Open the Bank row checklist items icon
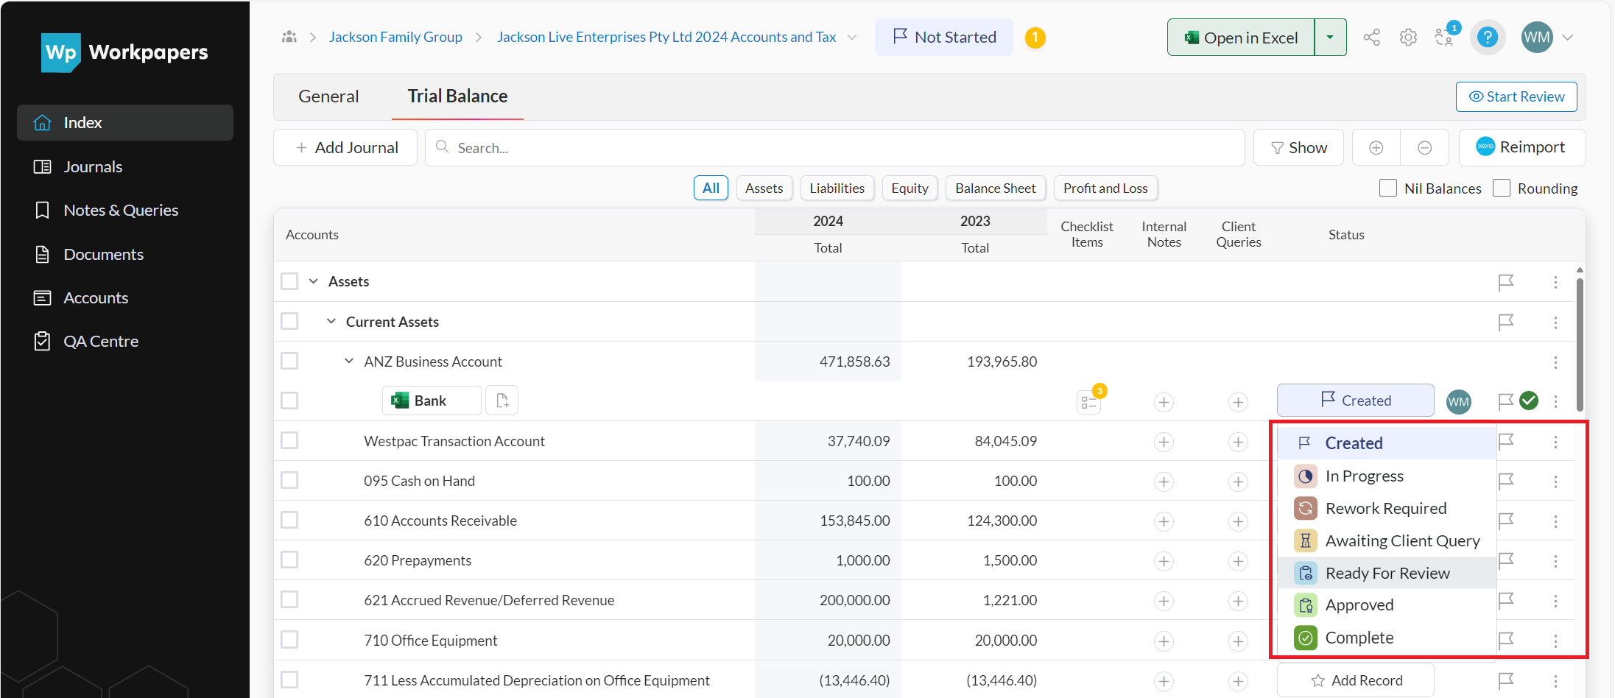Image resolution: width=1615 pixels, height=698 pixels. tap(1088, 402)
